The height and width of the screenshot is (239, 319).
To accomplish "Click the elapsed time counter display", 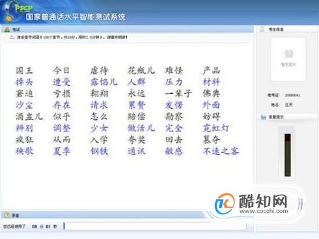I will 44,227.
